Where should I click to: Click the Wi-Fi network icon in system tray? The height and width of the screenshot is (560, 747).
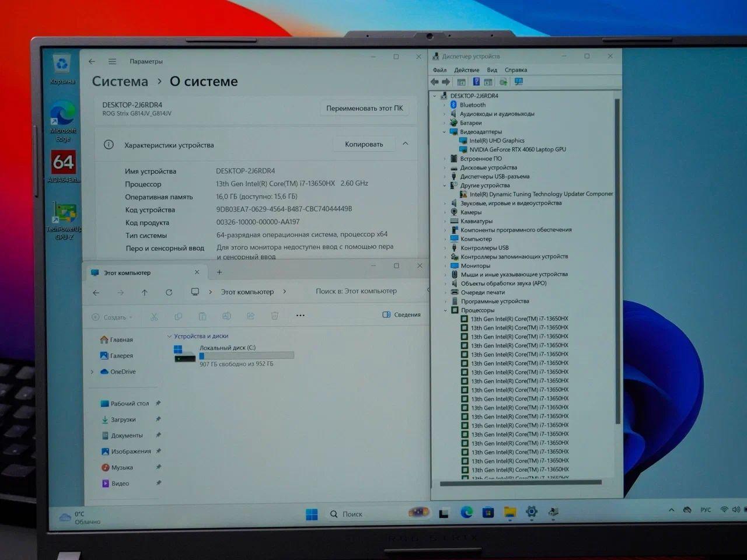(724, 509)
